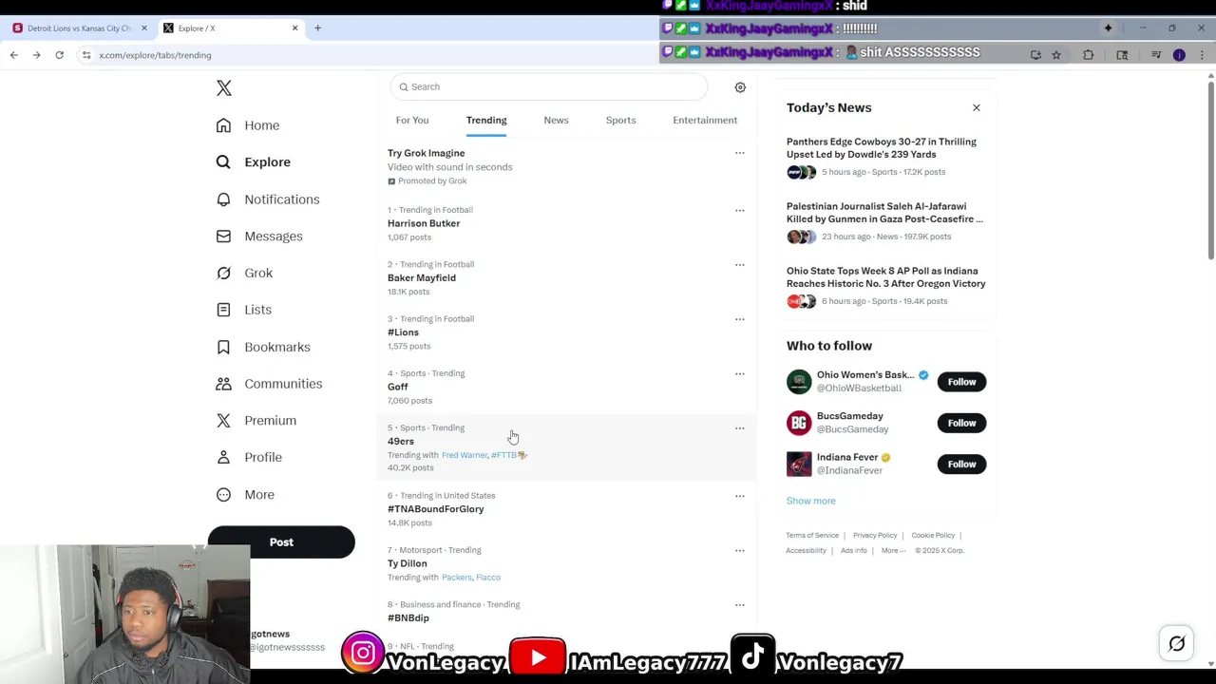Close the Detroit Lions vs Kansas City tab
Screen dimensions: 1216x684
coord(144,28)
